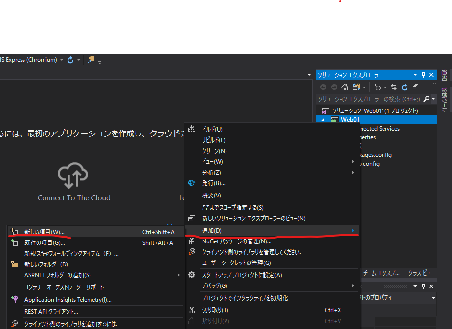
Task: Click the Connect To The Cloud icon
Action: [72, 175]
